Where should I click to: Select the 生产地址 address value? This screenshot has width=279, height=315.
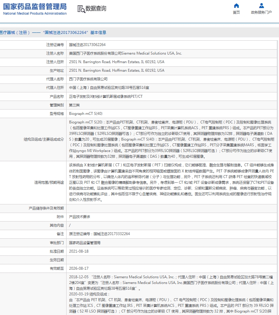pos(117,71)
